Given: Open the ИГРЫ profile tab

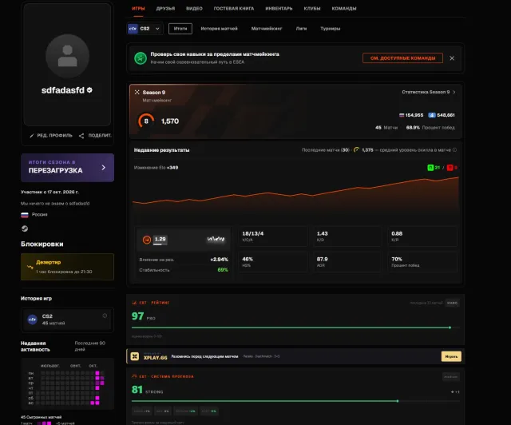Looking at the screenshot, I should (x=138, y=9).
